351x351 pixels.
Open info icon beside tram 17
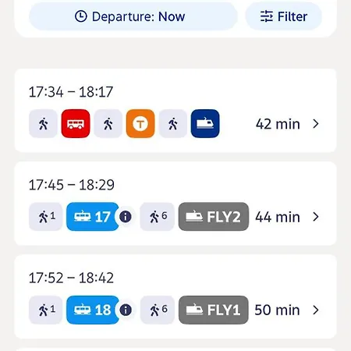click(126, 217)
